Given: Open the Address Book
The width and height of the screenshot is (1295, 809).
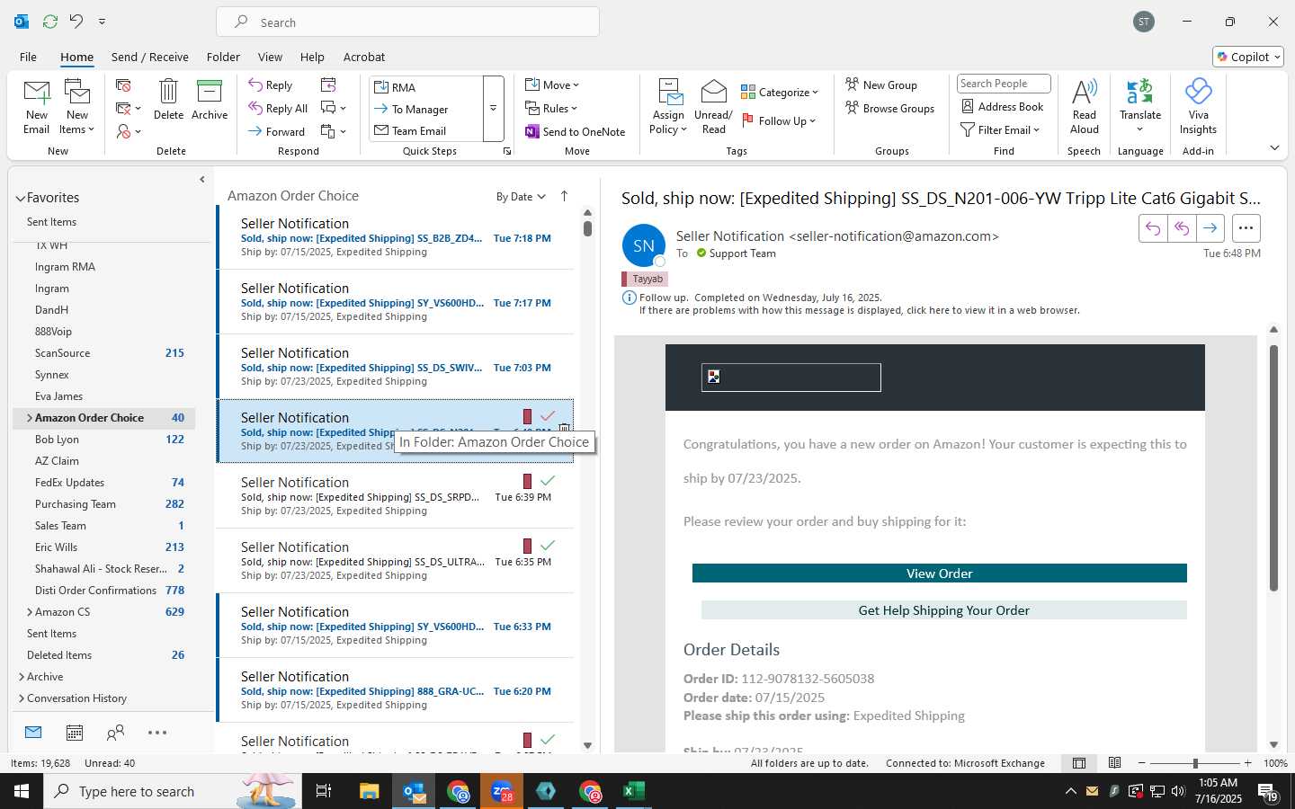Looking at the screenshot, I should [1002, 106].
